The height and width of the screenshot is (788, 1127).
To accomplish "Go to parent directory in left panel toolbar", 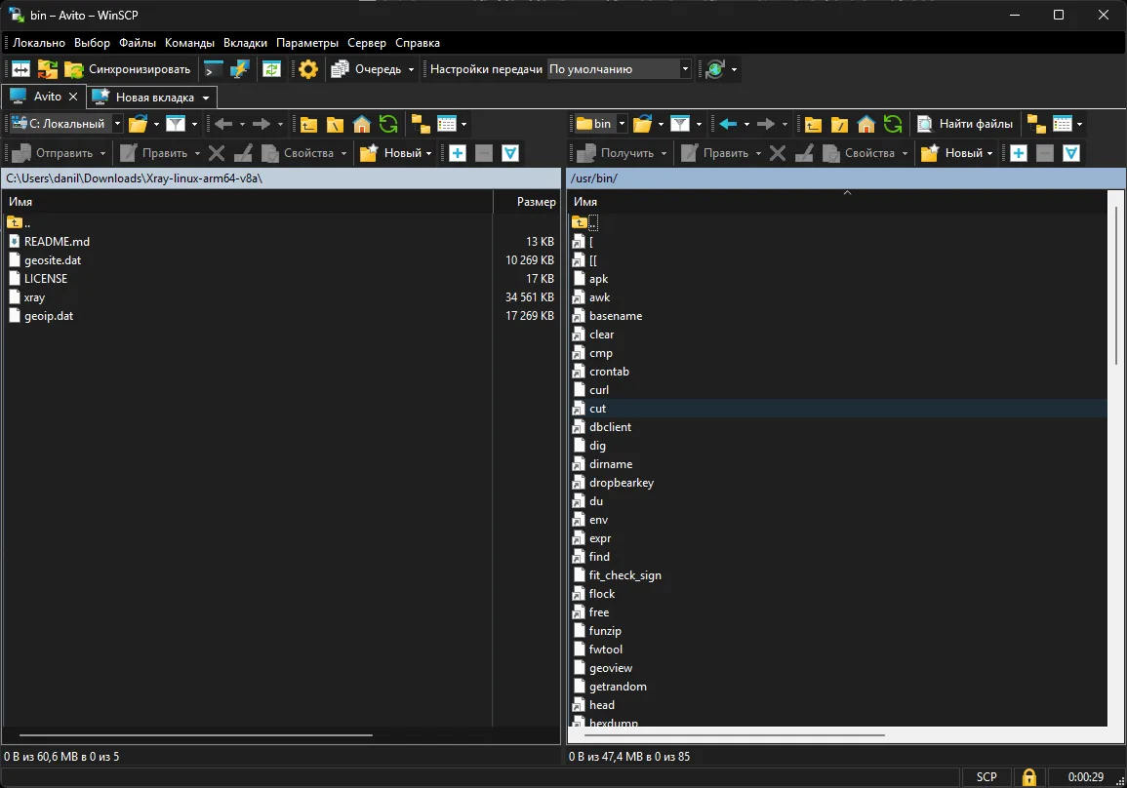I will 308,124.
